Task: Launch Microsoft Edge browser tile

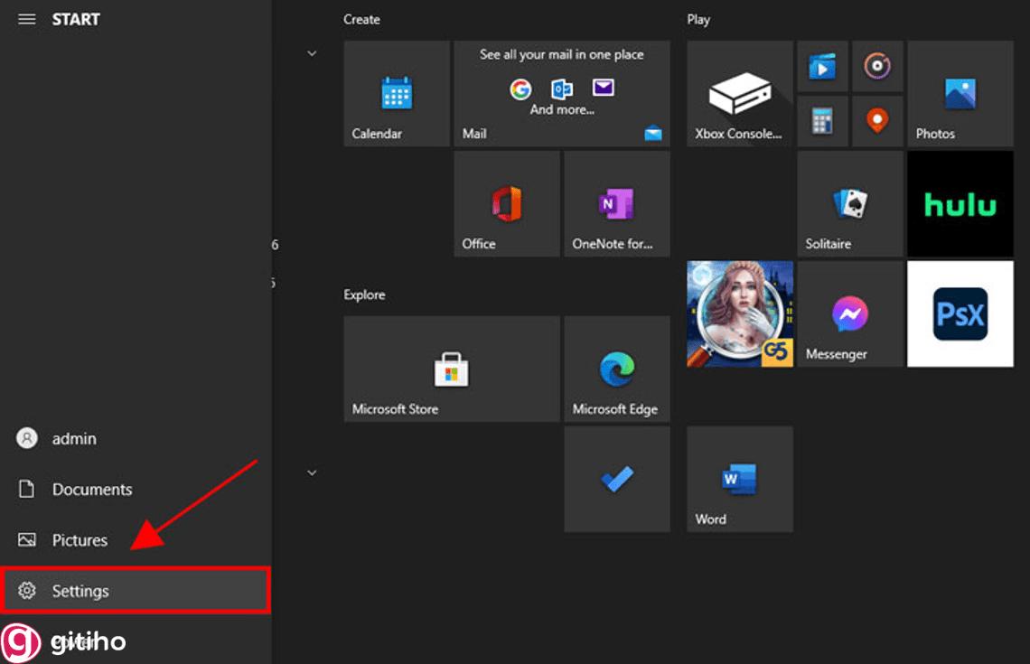Action: [x=616, y=369]
